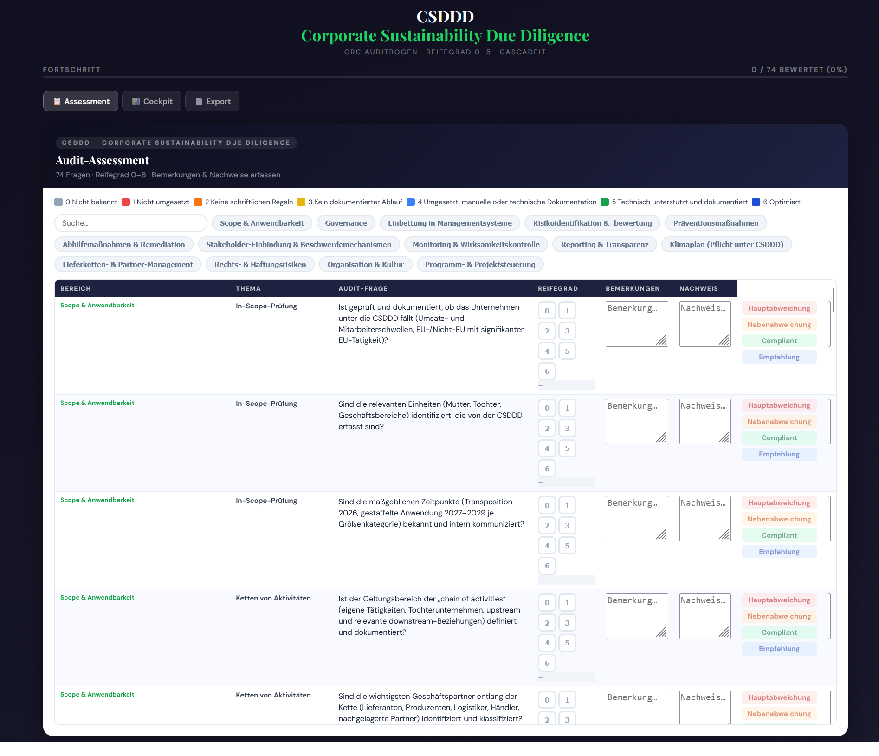879x756 pixels.
Task: Mark 'Ist geprüft und dokumentiert' question as Empfehlung
Action: [x=779, y=357]
